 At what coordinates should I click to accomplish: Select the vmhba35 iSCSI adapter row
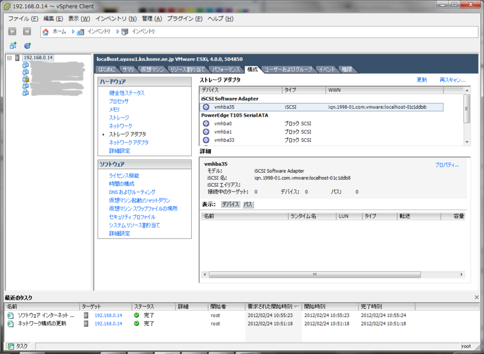[321, 107]
